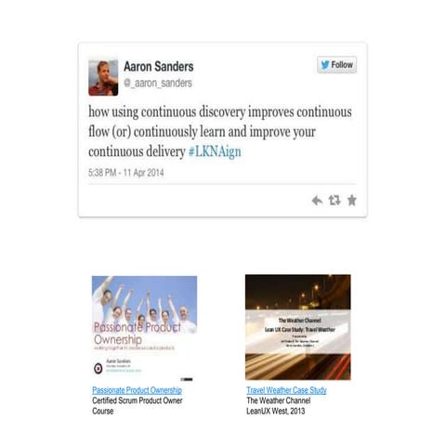Viewport: 446px width, 446px height.
Task: Retweet using the retweet icon
Action: 334,201
